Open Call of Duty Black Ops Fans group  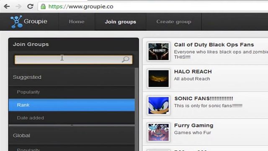[214, 45]
